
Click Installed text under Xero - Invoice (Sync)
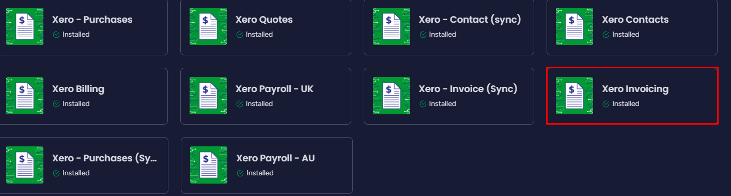coord(443,104)
